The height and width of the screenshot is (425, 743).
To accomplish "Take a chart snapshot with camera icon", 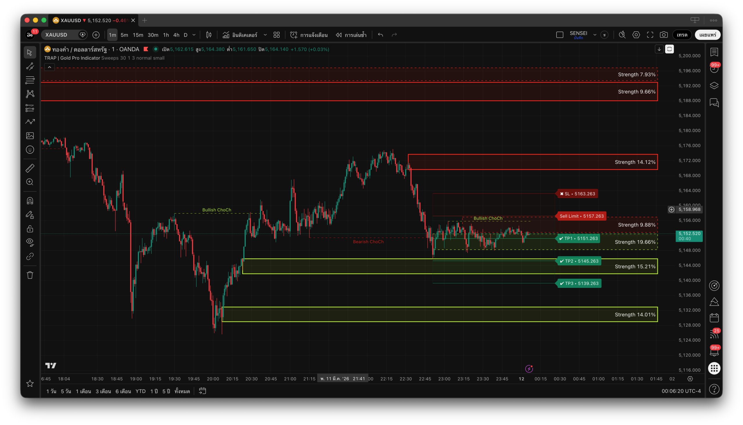I will click(x=664, y=35).
